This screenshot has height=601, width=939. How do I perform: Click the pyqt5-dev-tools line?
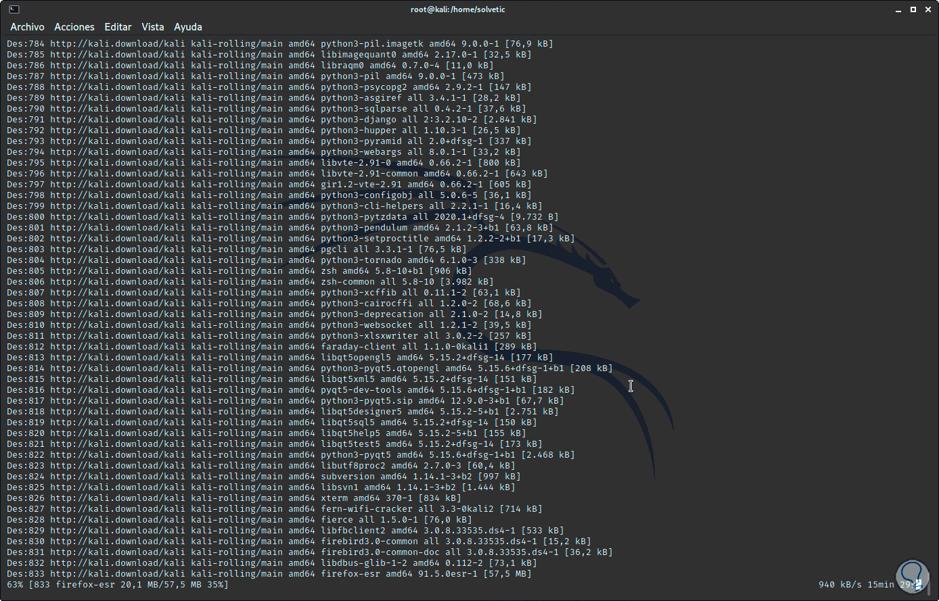pyautogui.click(x=291, y=389)
